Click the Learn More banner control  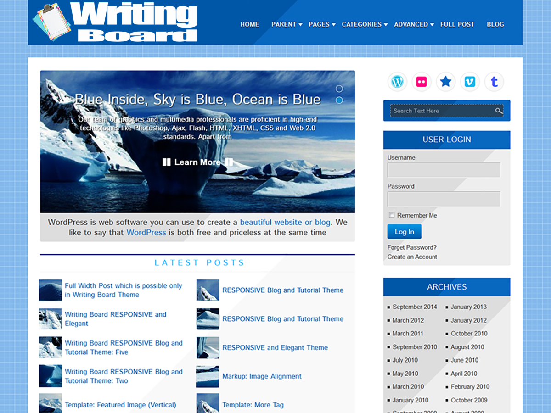pyautogui.click(x=197, y=162)
